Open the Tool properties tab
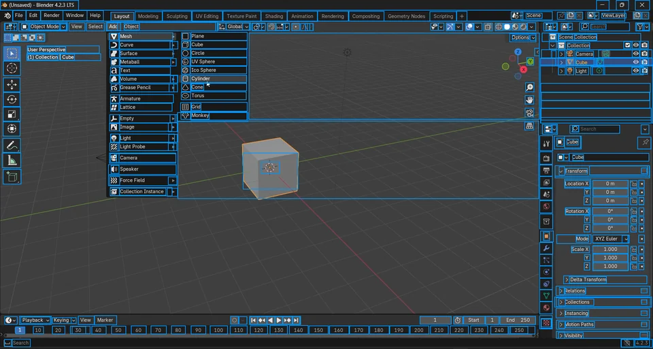Viewport: 653px width, 349px height. pos(546,144)
